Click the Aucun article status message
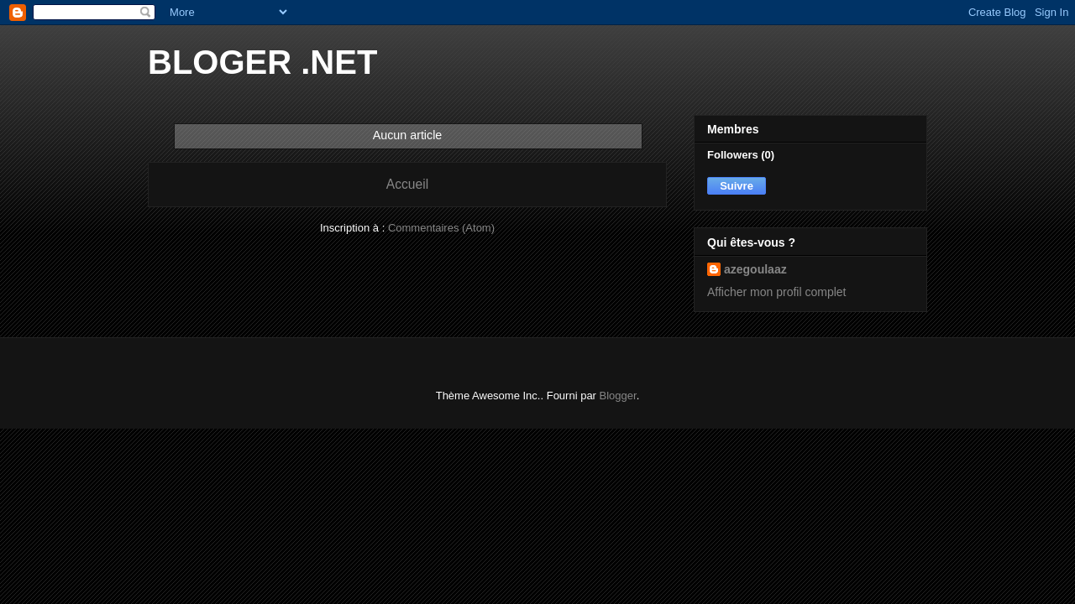Image resolution: width=1075 pixels, height=604 pixels. tap(407, 136)
